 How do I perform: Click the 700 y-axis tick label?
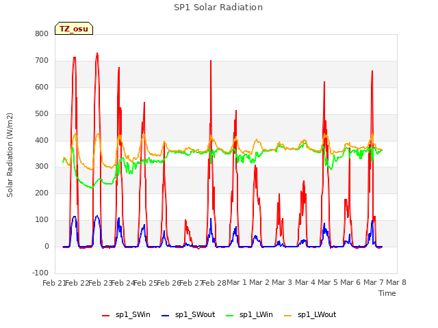click(42, 60)
